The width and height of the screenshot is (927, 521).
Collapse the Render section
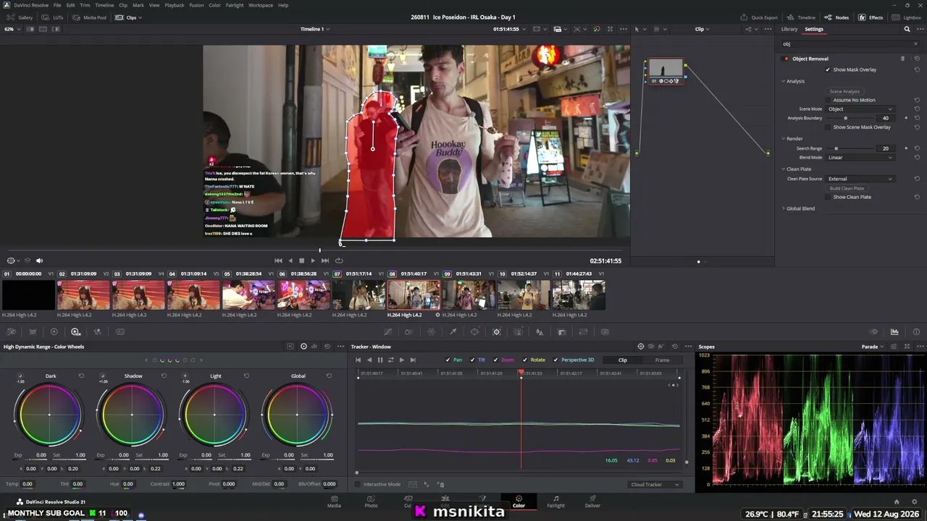[x=783, y=139]
